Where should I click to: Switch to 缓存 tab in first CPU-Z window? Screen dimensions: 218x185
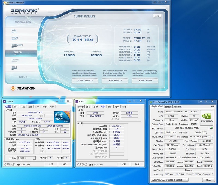(x=16, y=107)
